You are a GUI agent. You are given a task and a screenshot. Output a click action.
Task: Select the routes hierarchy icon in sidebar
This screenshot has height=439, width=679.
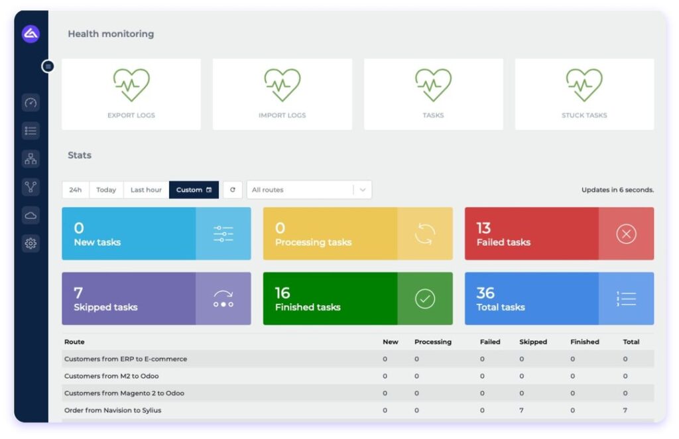point(31,158)
